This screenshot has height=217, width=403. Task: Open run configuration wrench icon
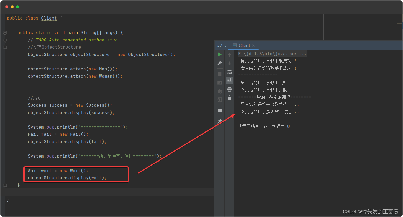click(220, 63)
